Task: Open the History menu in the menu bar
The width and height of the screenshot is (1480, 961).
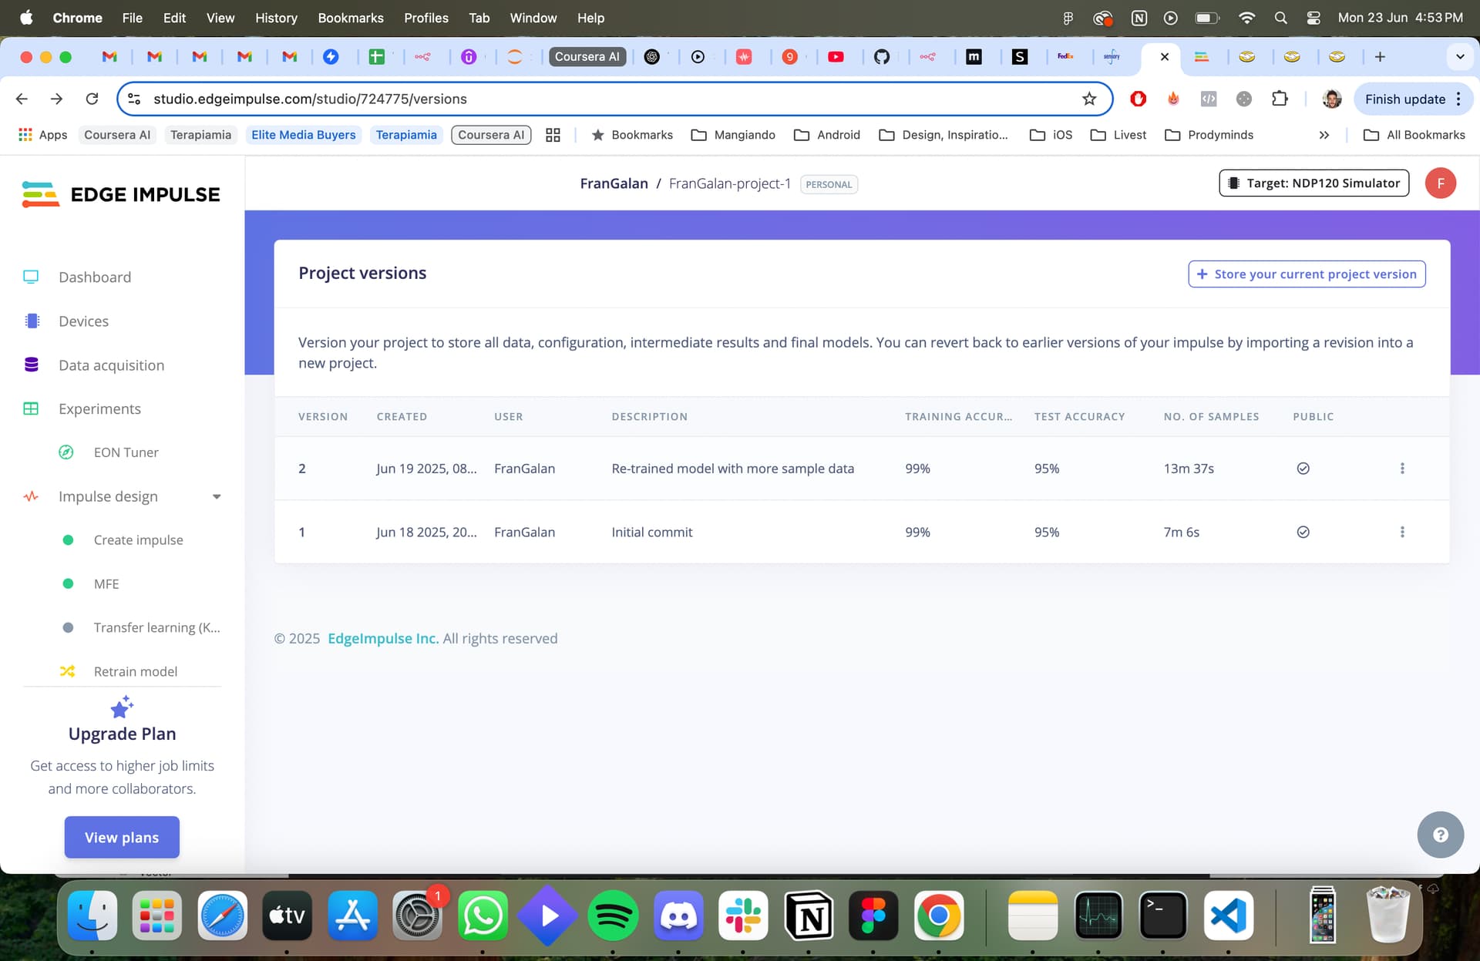Action: point(276,18)
